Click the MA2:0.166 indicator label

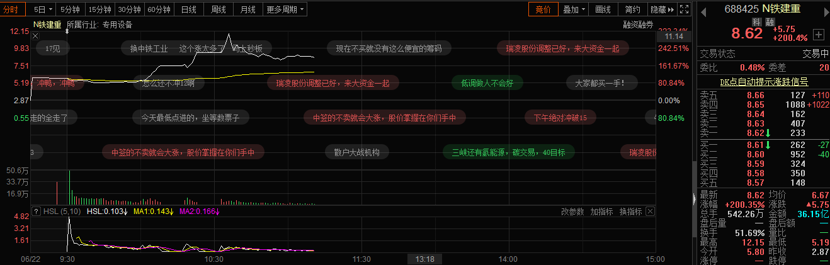tap(198, 211)
